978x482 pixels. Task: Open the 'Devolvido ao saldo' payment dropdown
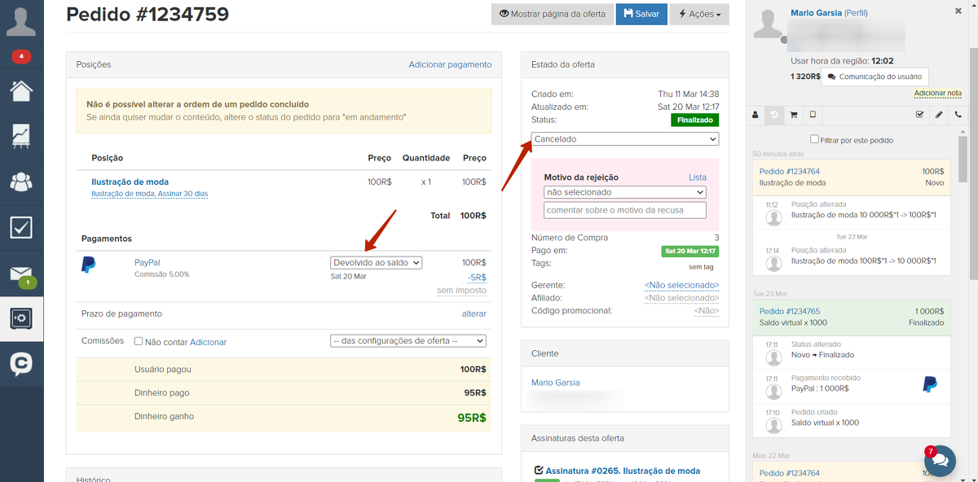[377, 263]
